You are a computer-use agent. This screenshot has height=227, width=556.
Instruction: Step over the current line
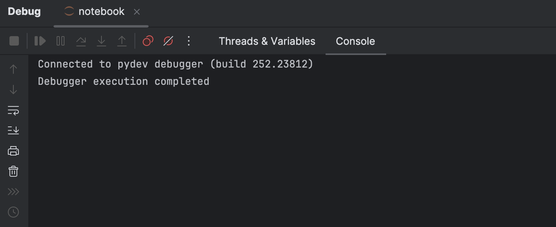coord(81,41)
